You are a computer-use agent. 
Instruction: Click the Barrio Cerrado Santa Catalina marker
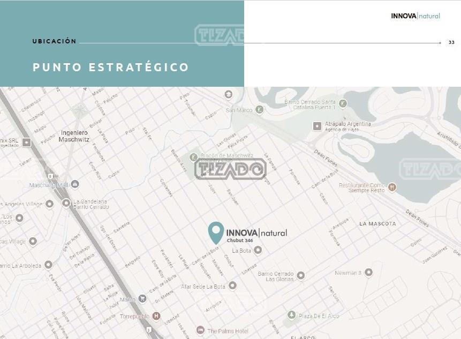[x=343, y=103]
